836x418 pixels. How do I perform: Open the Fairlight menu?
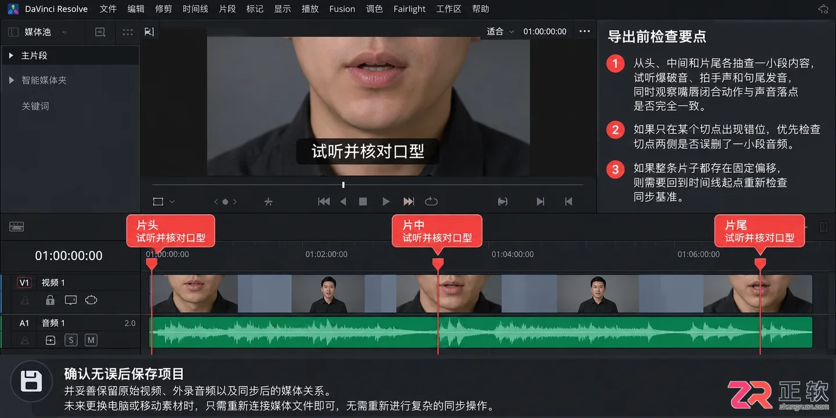click(409, 9)
